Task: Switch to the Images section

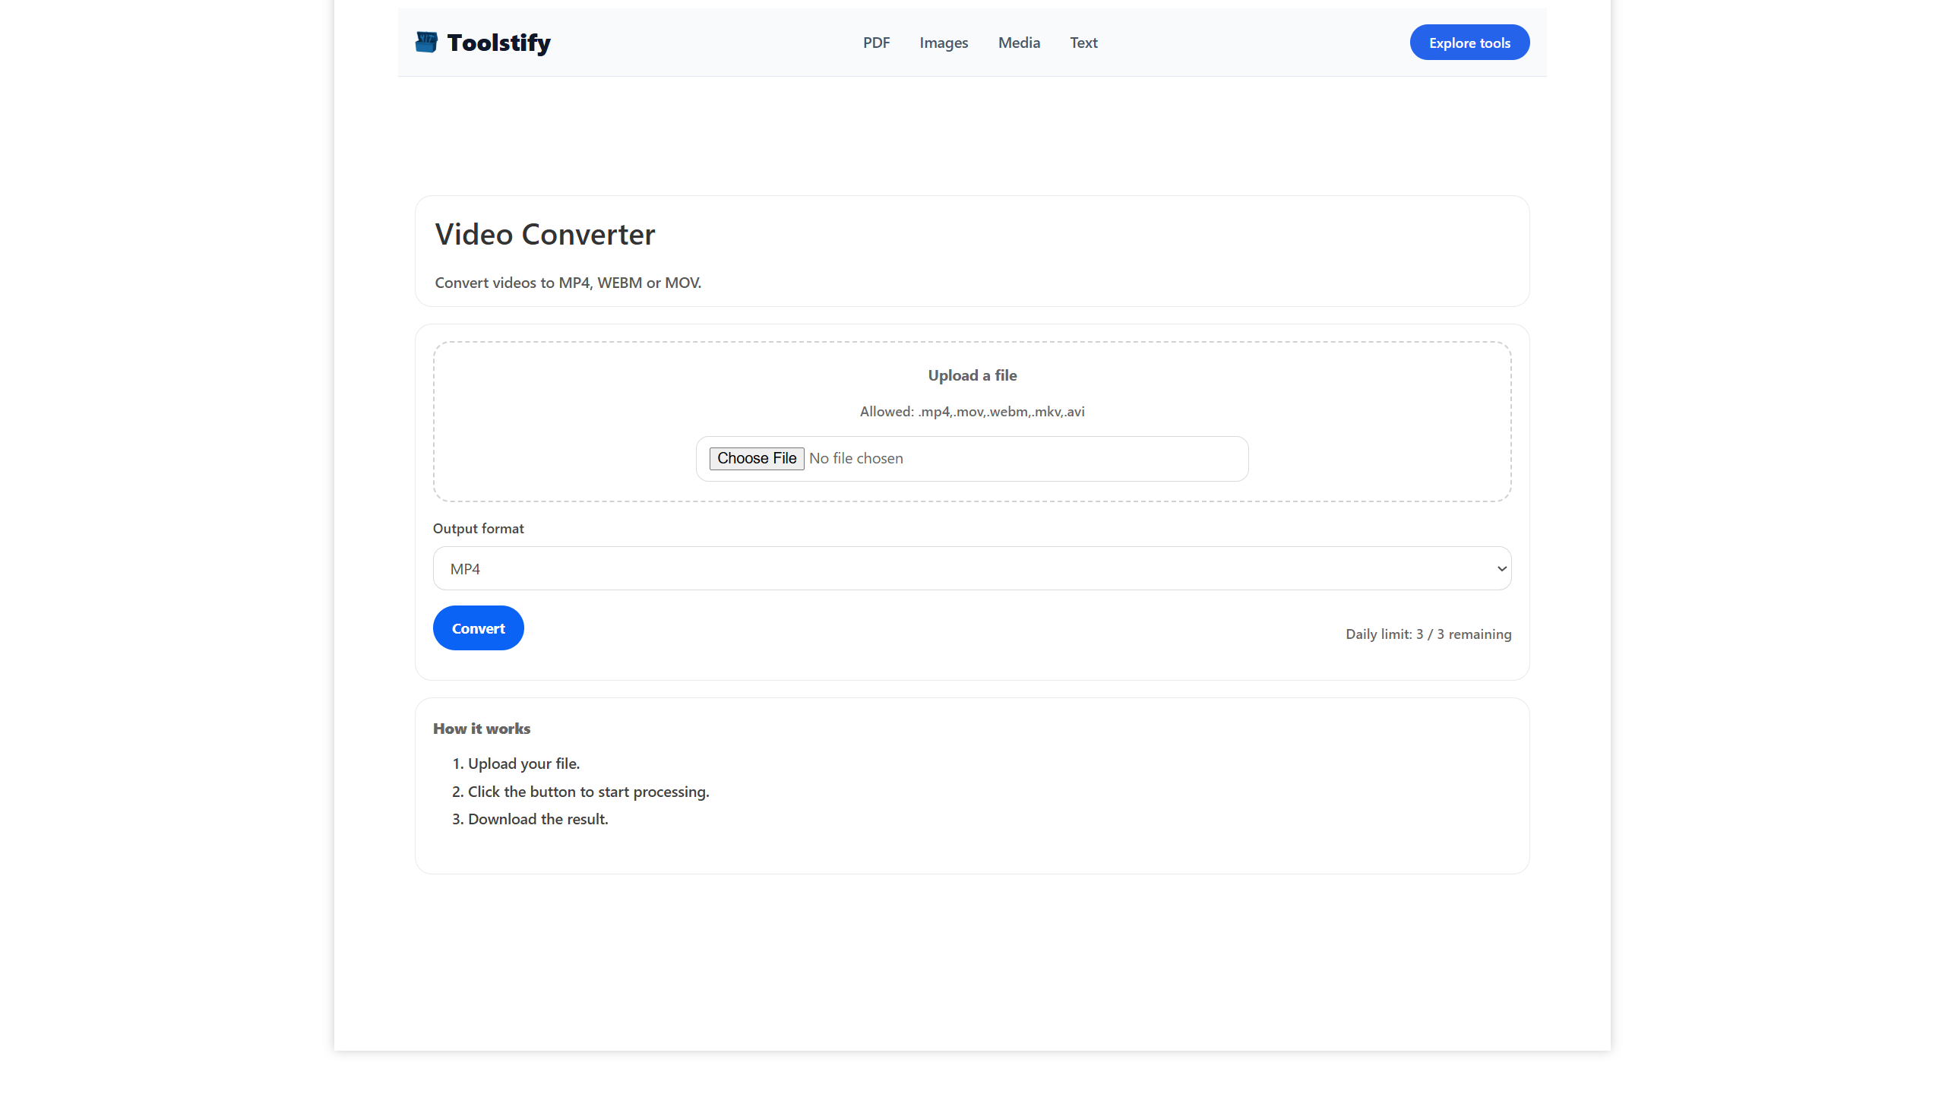Action: (944, 43)
